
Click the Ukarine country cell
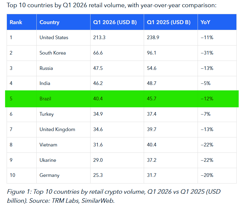(x=48, y=160)
